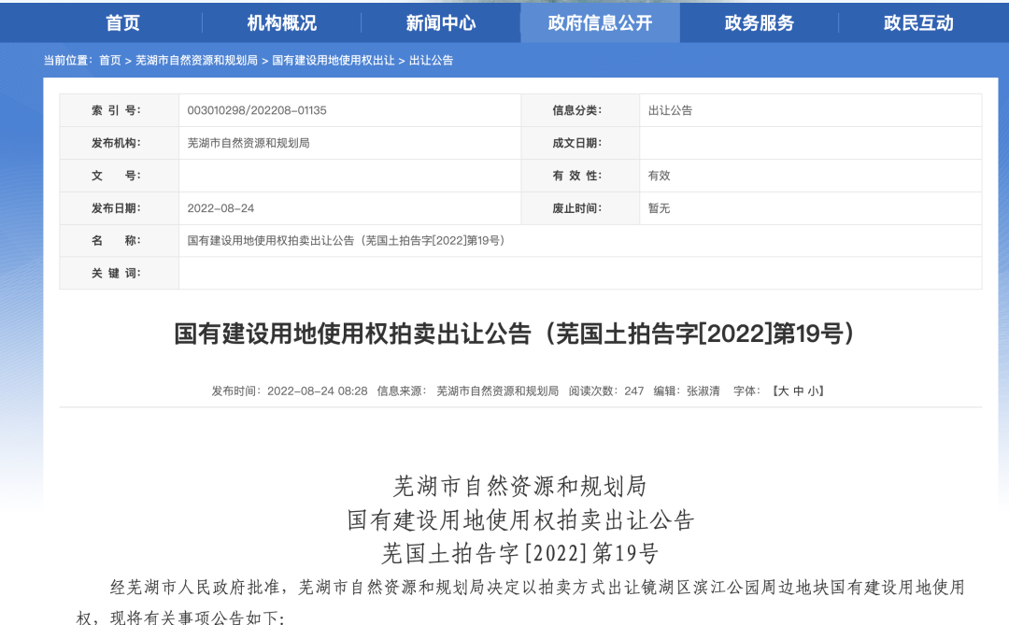1009x625 pixels.
Task: Open the 新闻中心 menu
Action: tap(440, 21)
